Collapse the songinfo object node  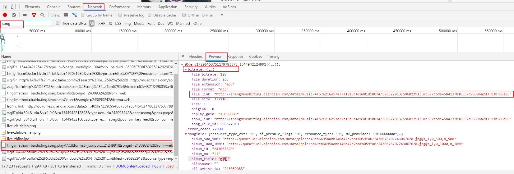(x=186, y=134)
